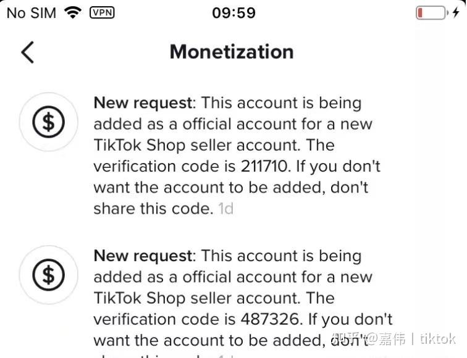This screenshot has height=358, width=467.
Task: Tap the 1d timestamp on first message
Action: tap(225, 209)
